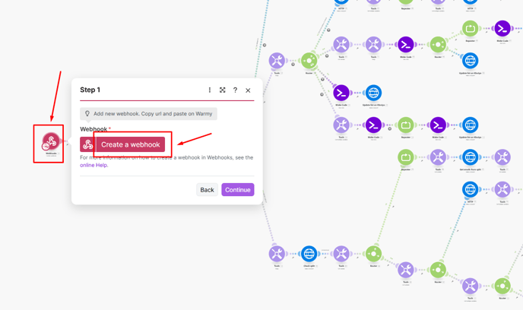Image resolution: width=523 pixels, height=310 pixels.
Task: Click dot on link between Make Code and Repeater
Action: pyautogui.click(x=389, y=128)
